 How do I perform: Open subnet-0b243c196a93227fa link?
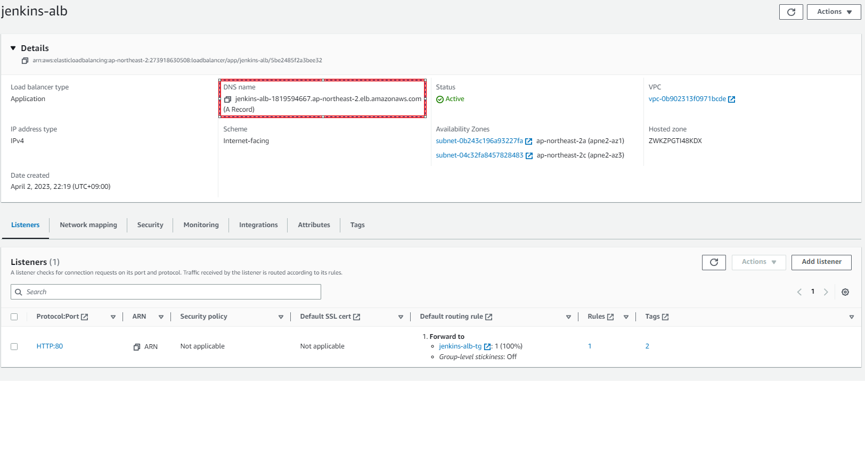[479, 141]
